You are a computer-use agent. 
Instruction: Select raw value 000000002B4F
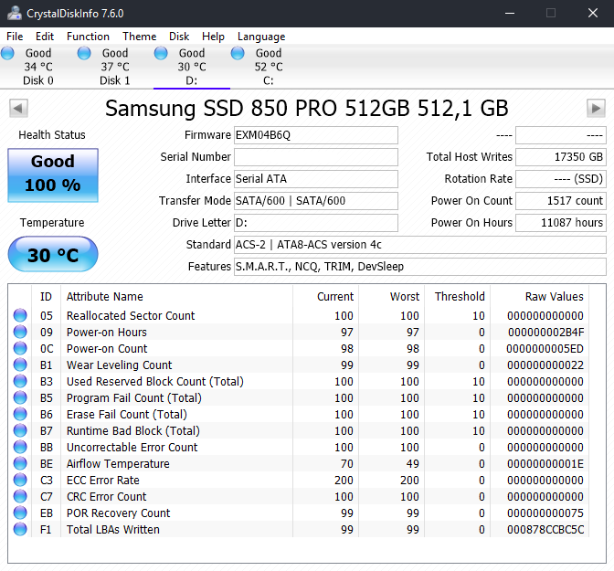545,333
